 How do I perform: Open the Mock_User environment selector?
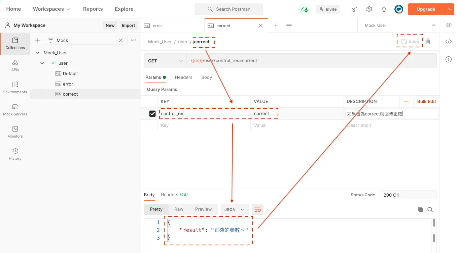point(400,25)
